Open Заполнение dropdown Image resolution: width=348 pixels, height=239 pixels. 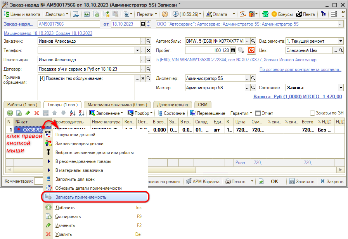coord(106,113)
